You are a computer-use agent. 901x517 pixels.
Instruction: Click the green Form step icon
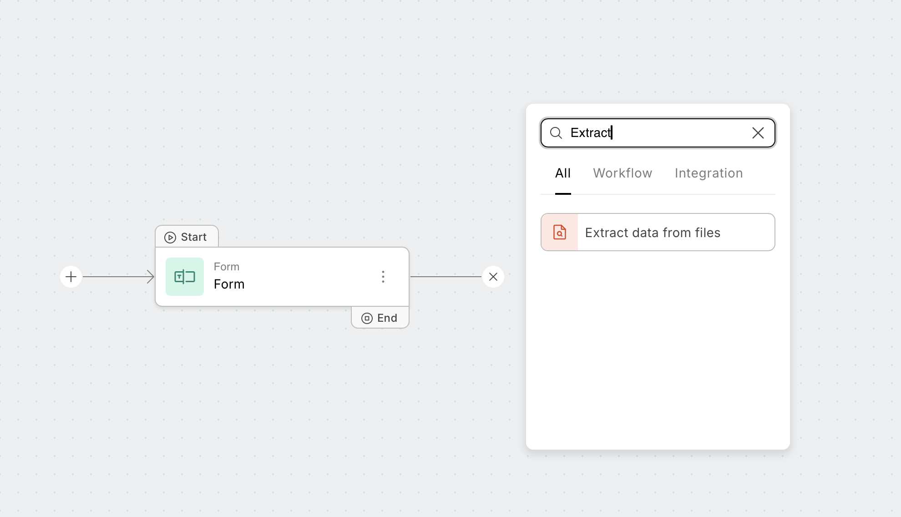[x=185, y=277]
